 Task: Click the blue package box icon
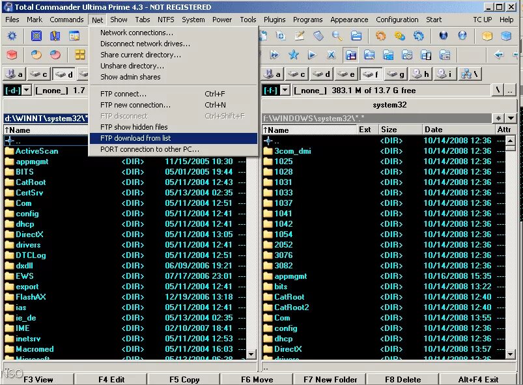point(506,36)
